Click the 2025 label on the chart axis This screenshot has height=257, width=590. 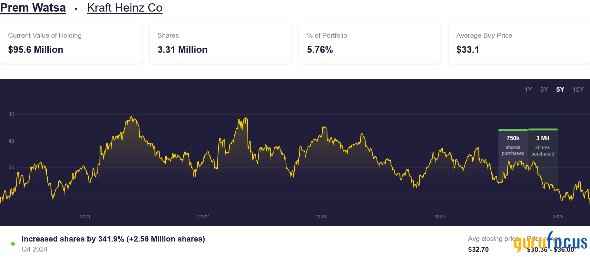558,217
